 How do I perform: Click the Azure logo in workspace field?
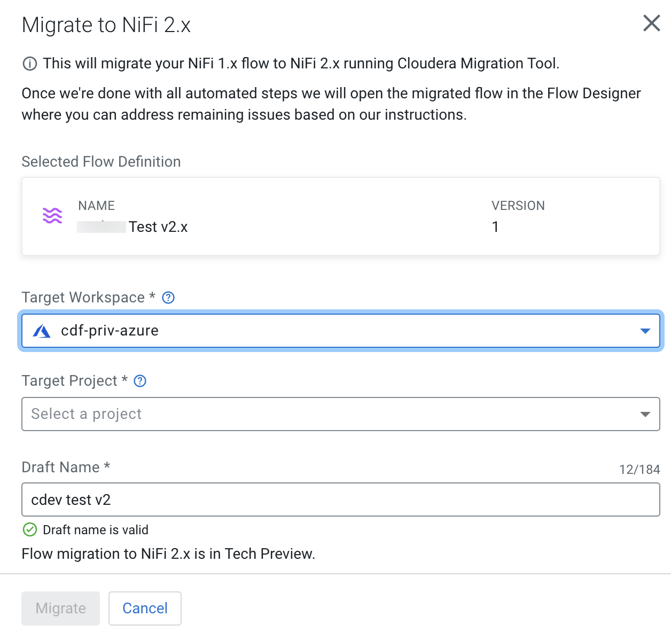pos(42,331)
